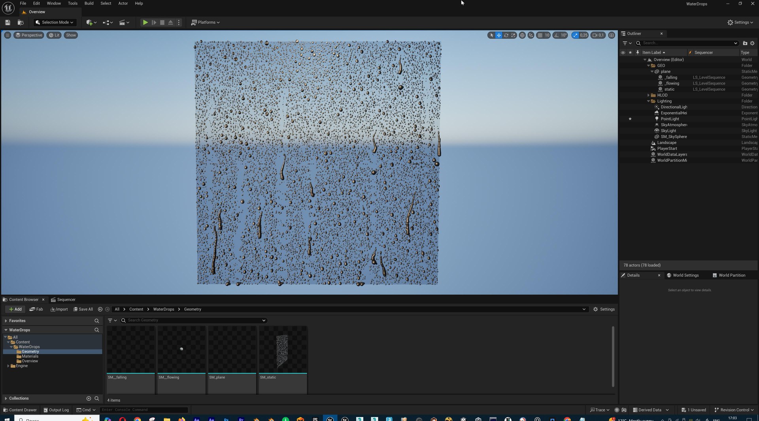Open the camera speed 0,1 control

click(x=598, y=35)
